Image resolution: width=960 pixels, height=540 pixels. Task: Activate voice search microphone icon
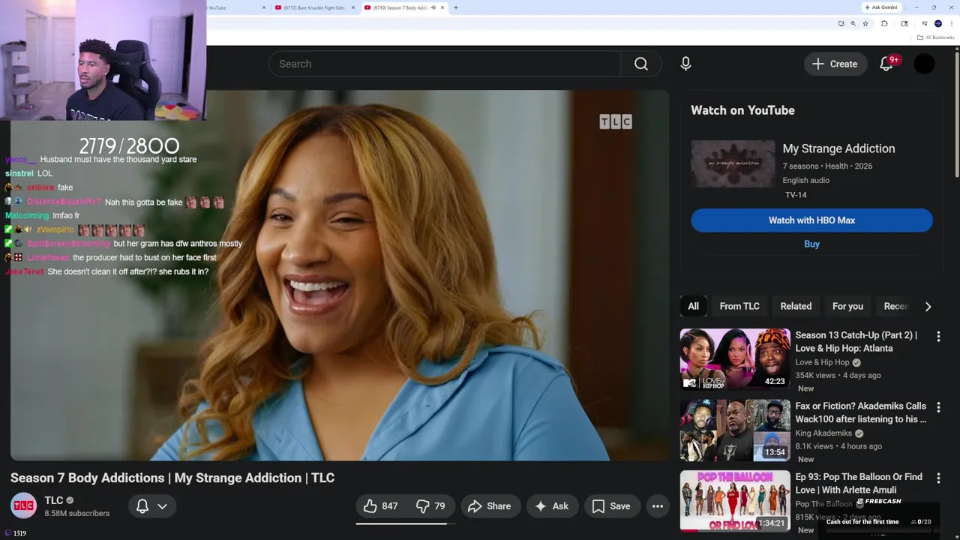coord(685,64)
